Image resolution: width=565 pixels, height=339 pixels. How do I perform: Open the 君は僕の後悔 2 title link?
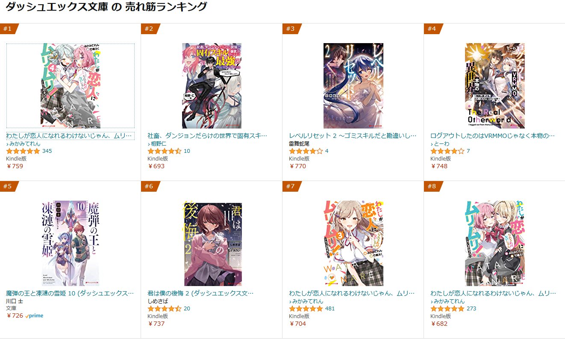pyautogui.click(x=200, y=293)
